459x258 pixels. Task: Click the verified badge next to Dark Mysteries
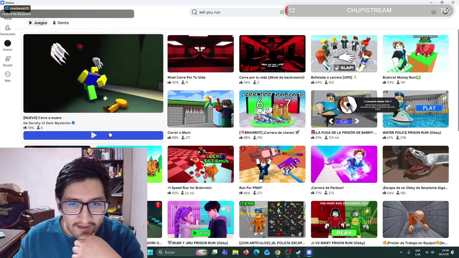tap(73, 123)
